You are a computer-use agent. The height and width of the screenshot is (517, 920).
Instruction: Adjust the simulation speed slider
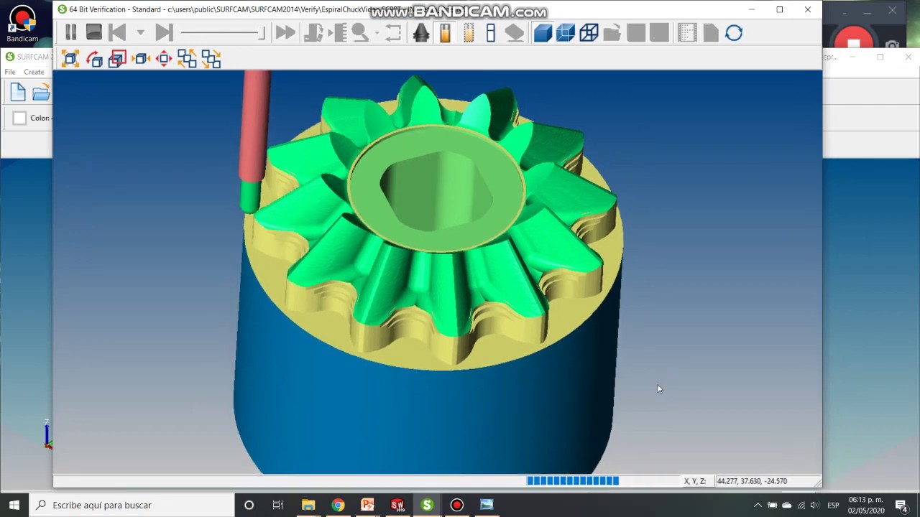[223, 33]
